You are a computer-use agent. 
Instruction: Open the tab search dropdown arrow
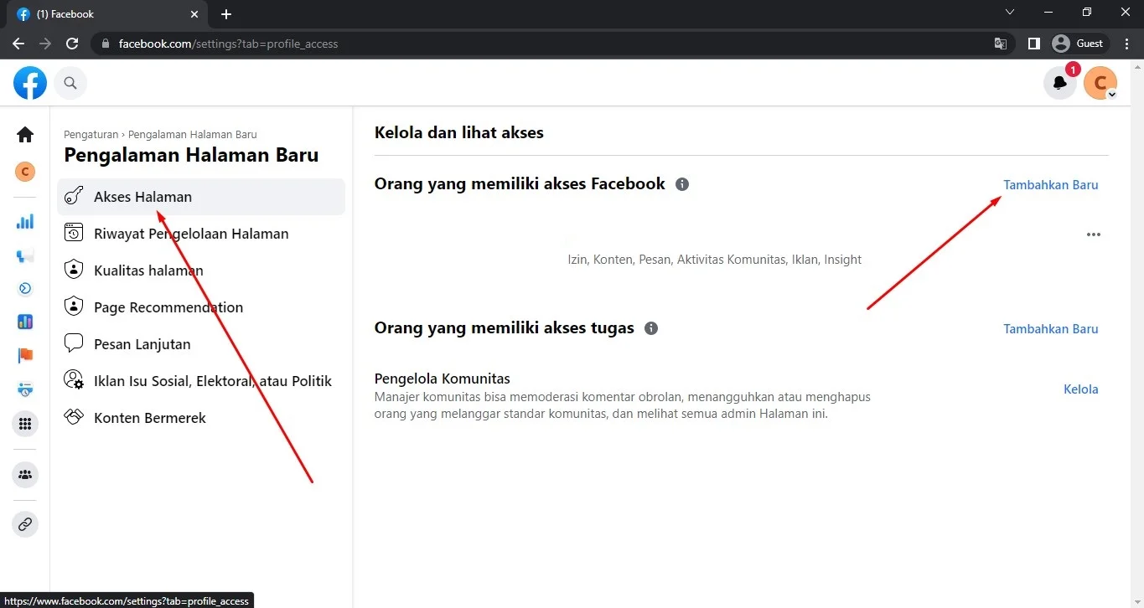(x=1010, y=13)
